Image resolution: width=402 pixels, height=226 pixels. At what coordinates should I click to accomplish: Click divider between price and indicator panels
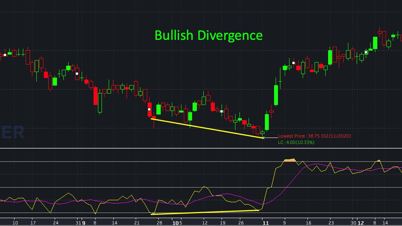[x=201, y=148]
